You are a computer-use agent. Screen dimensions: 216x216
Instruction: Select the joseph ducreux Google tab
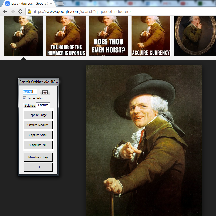pos(28,4)
